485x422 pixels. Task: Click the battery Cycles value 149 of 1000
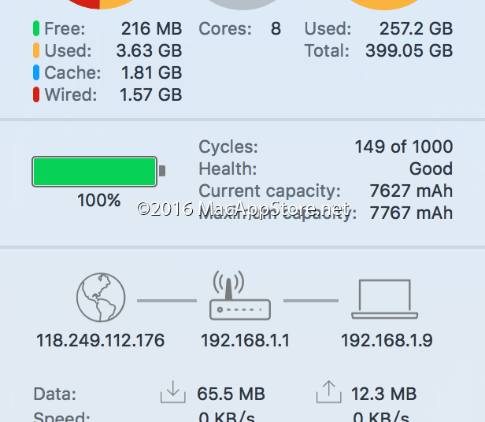click(403, 146)
